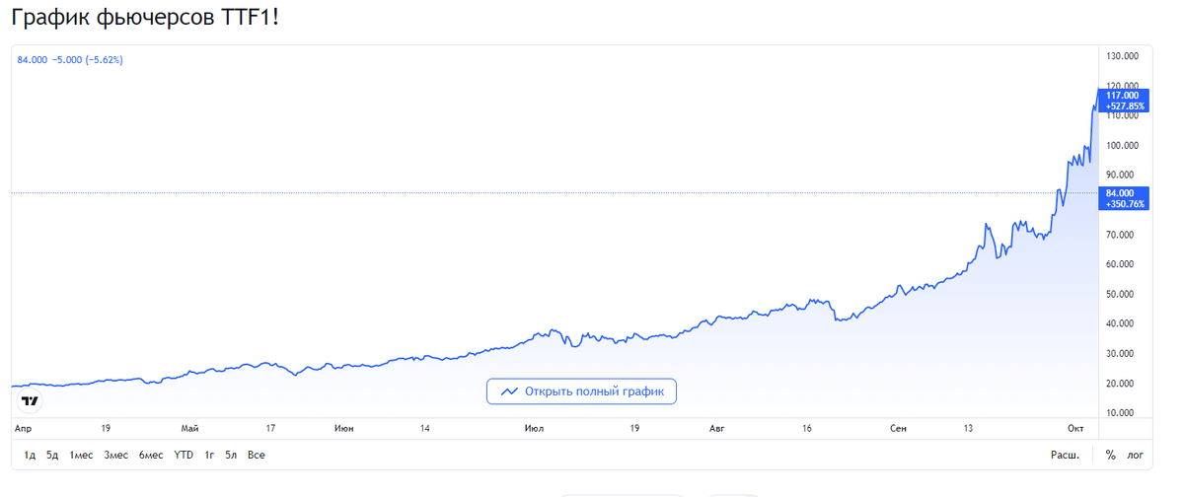Select the 5л time range
Viewport: 1184px width, 497px height.
coord(231,456)
